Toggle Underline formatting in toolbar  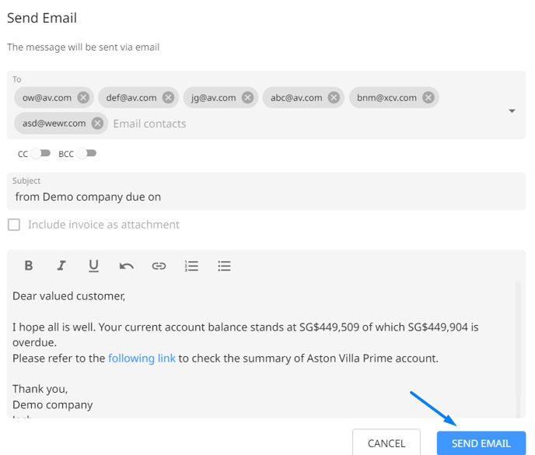[x=93, y=265]
